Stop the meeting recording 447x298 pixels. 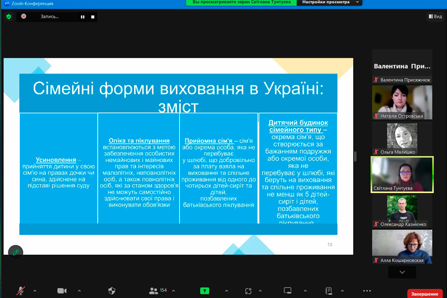92,16
